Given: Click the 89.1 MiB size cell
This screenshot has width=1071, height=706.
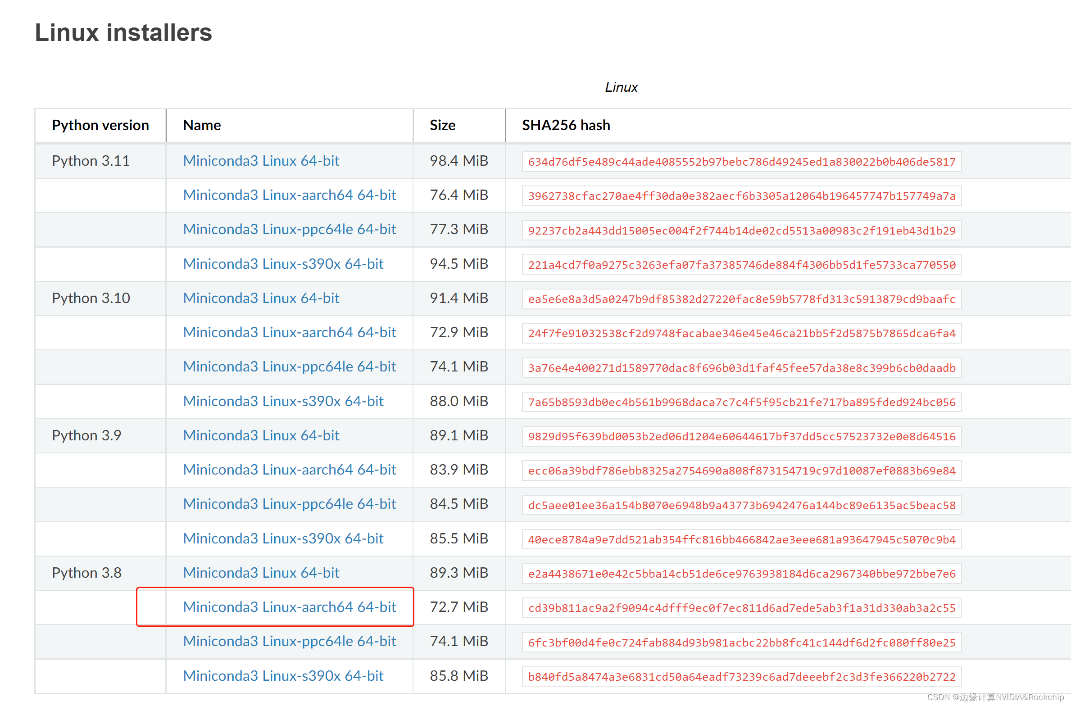Looking at the screenshot, I should point(459,435).
